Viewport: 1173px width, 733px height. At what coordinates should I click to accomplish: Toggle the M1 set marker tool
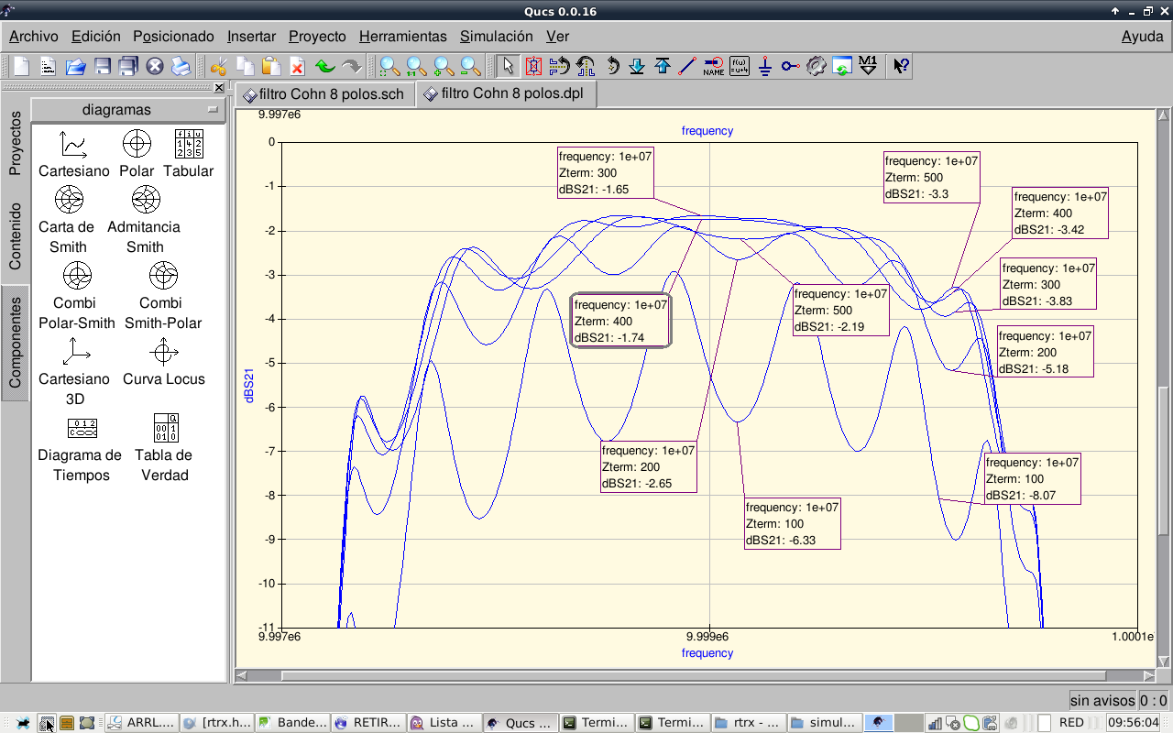click(x=868, y=66)
